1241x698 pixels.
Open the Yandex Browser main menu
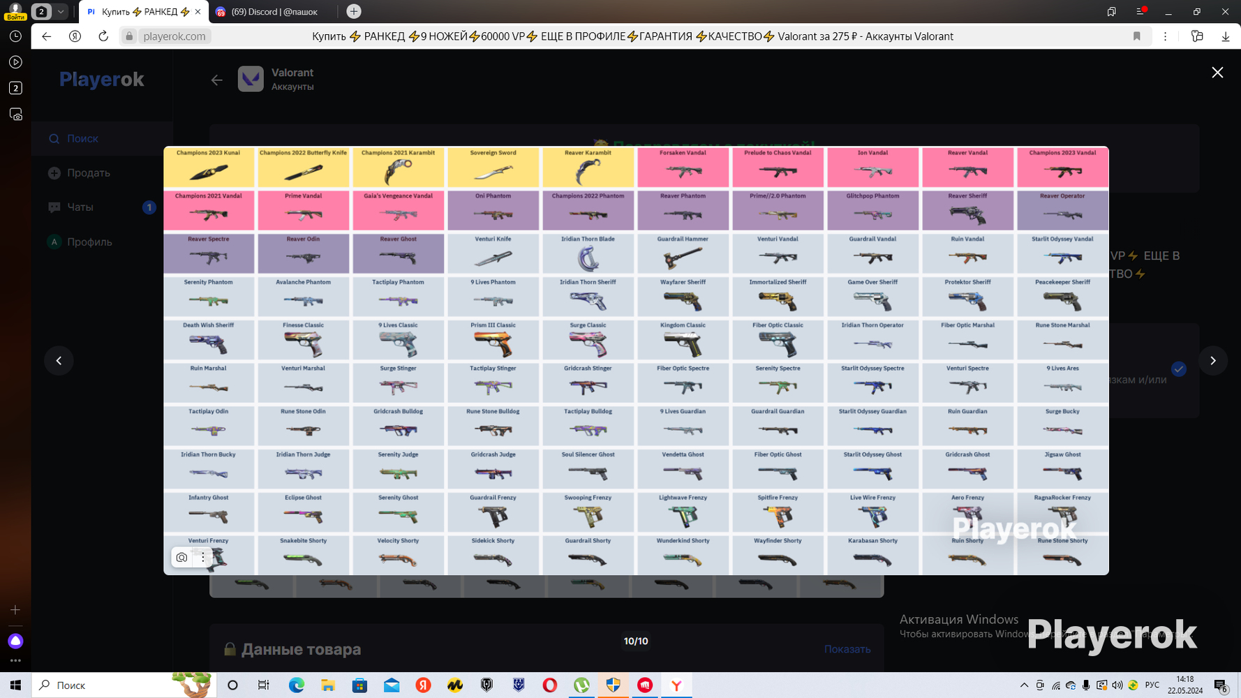(x=1140, y=12)
